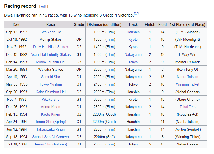Select the Race column header
This screenshot has width=214, height=154.
(x=50, y=24)
